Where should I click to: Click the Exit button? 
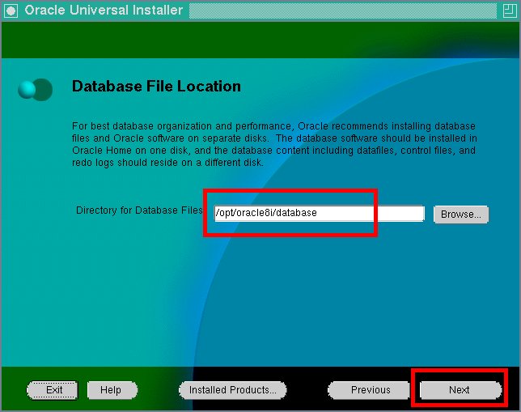pos(53,390)
